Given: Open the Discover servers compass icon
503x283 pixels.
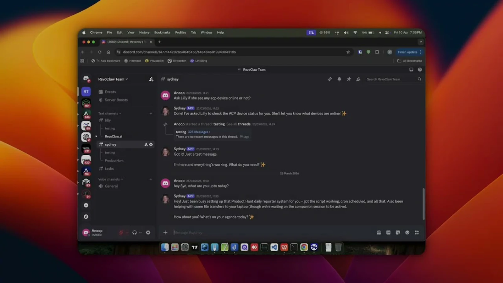Looking at the screenshot, I should pos(86,217).
